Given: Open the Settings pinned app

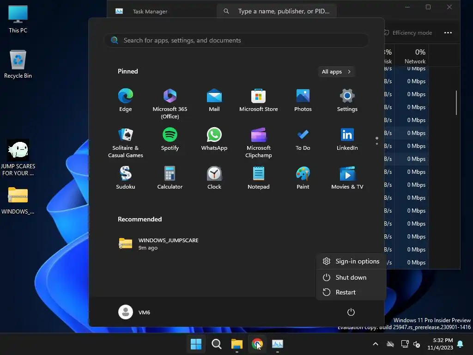Looking at the screenshot, I should click(x=347, y=100).
